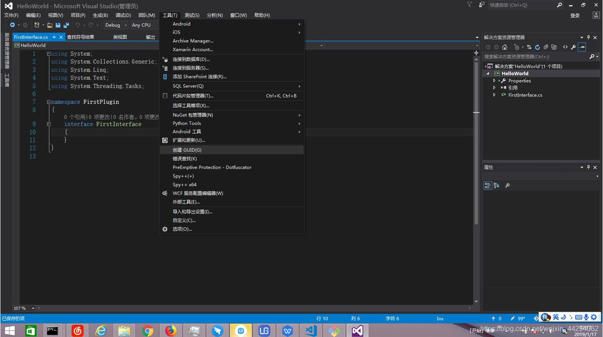Image resolution: width=603 pixels, height=337 pixels.
Task: Click the editor split-window handle
Action: [476, 53]
